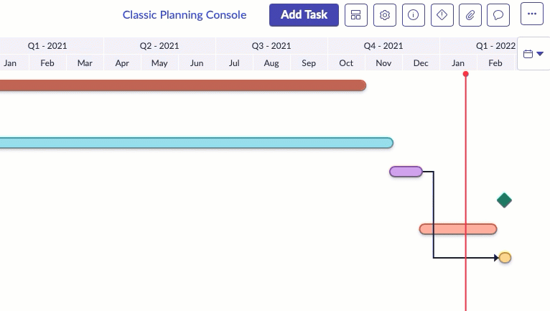Open comments speech bubble icon

pyautogui.click(x=498, y=15)
